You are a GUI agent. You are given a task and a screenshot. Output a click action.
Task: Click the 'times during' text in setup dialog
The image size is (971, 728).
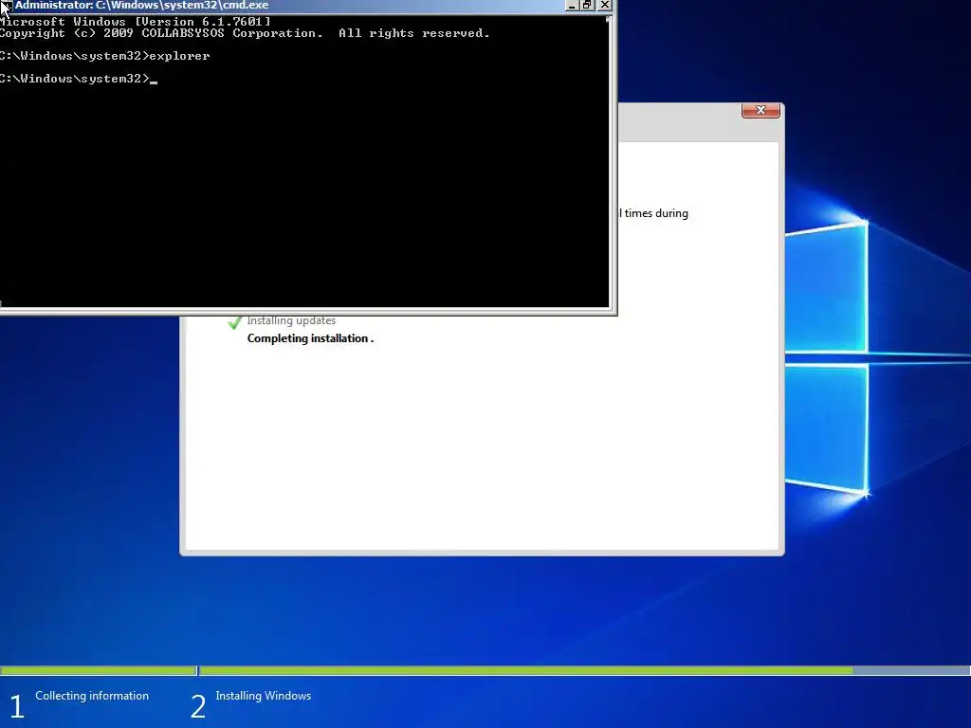(x=656, y=213)
